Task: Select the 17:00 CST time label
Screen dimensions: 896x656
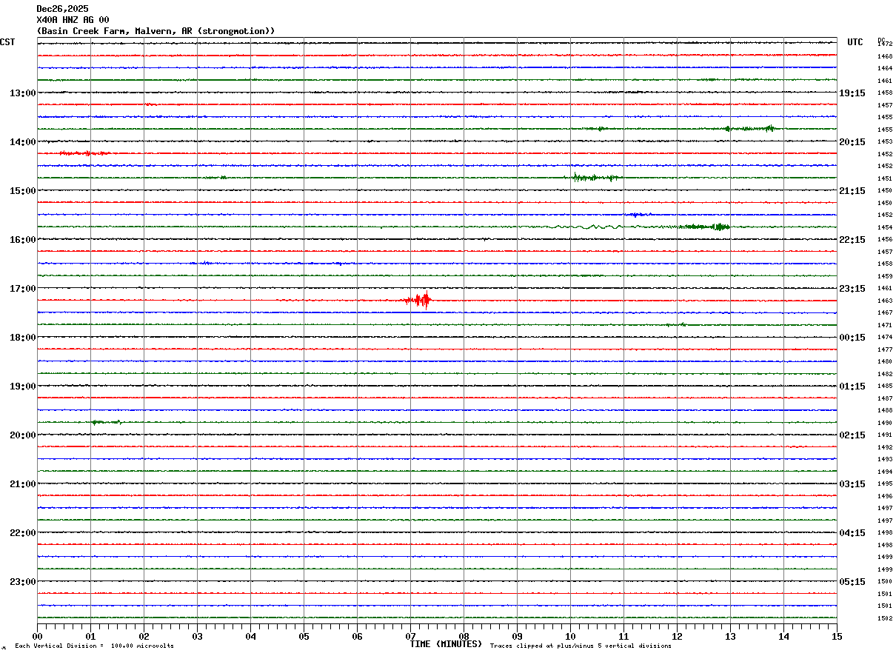Action: click(22, 289)
